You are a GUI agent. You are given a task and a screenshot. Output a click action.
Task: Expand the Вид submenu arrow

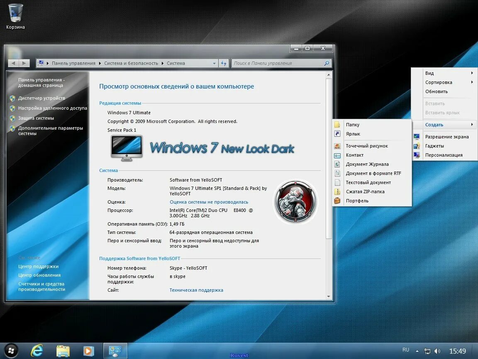point(472,73)
